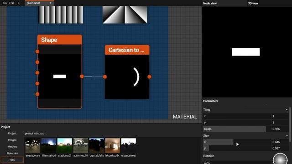Open the Project category in project panel
Screen dimensions: 292x164
pyautogui.click(x=12, y=133)
